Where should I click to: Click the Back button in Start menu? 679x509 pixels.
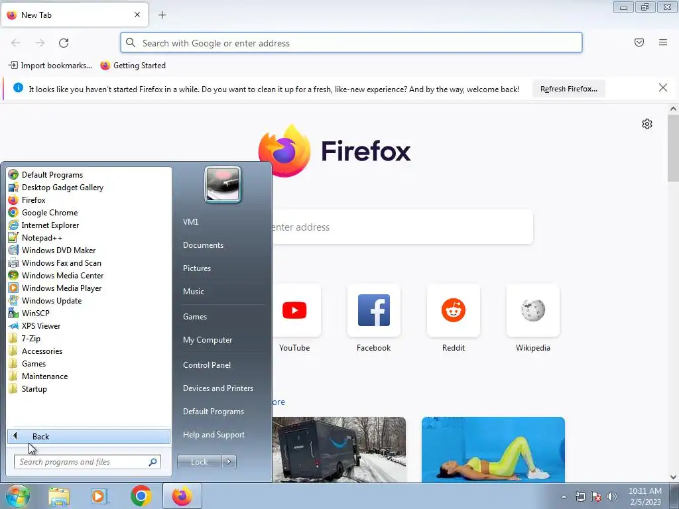point(89,436)
